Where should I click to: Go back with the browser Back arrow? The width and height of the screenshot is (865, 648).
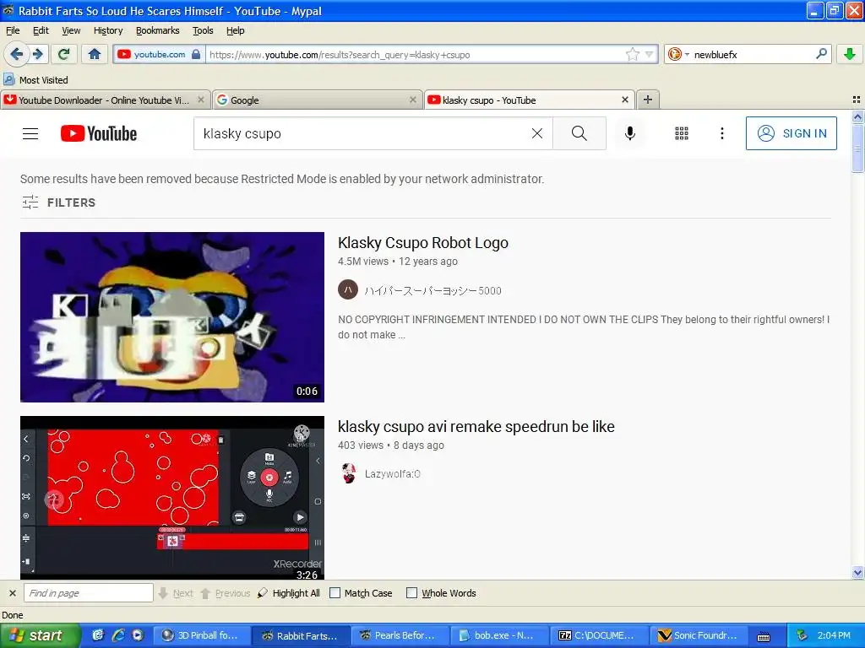17,54
